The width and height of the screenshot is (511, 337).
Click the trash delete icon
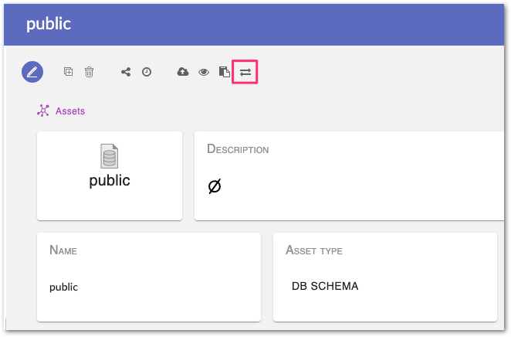click(x=89, y=72)
